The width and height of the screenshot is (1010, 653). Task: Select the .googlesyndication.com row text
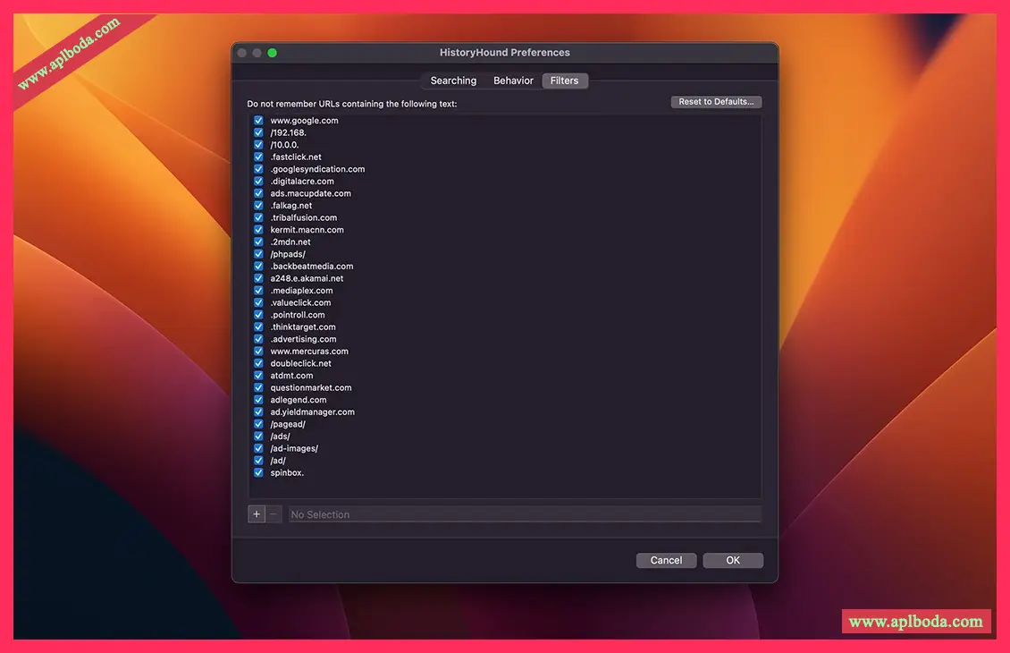pos(317,169)
